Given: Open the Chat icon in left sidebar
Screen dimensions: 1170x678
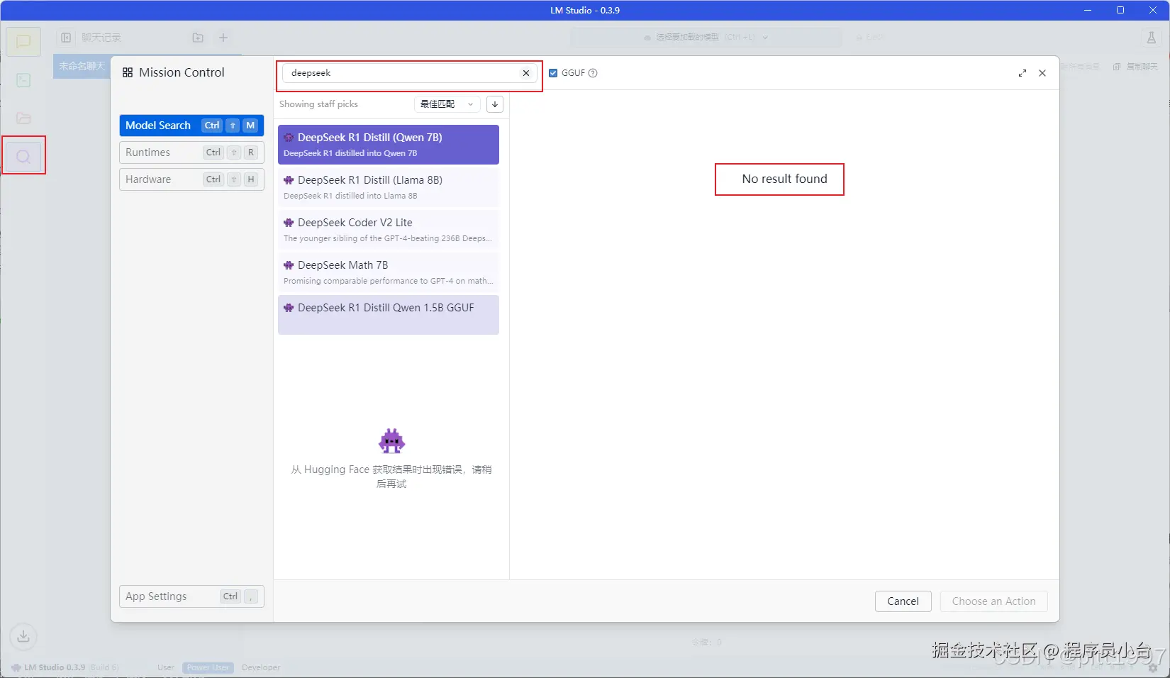Looking at the screenshot, I should click(x=23, y=41).
